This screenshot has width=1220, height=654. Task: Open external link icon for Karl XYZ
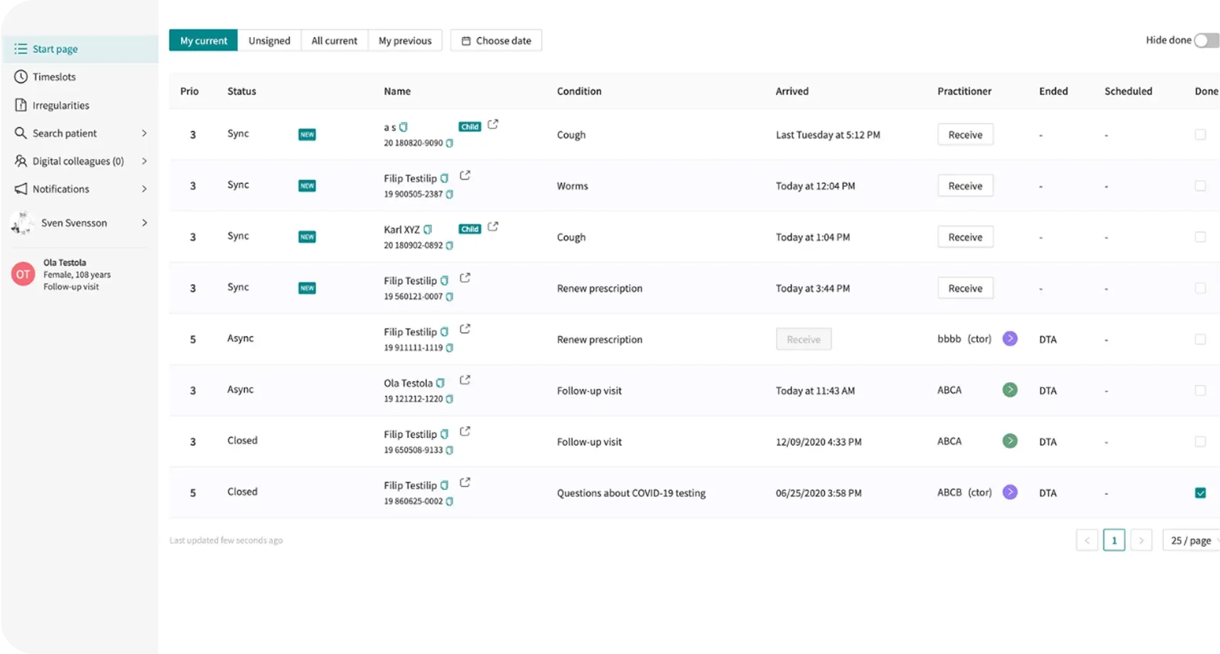[492, 227]
